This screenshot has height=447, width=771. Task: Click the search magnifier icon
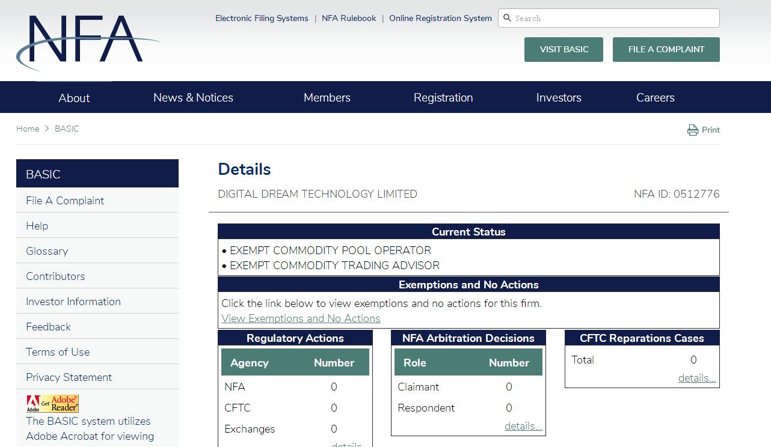pyautogui.click(x=507, y=18)
